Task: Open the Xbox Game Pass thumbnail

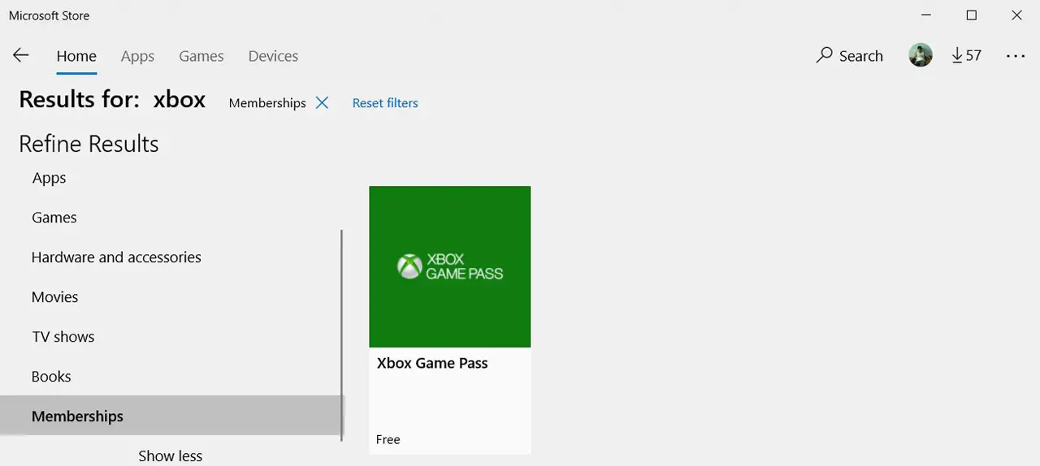Action: [449, 266]
